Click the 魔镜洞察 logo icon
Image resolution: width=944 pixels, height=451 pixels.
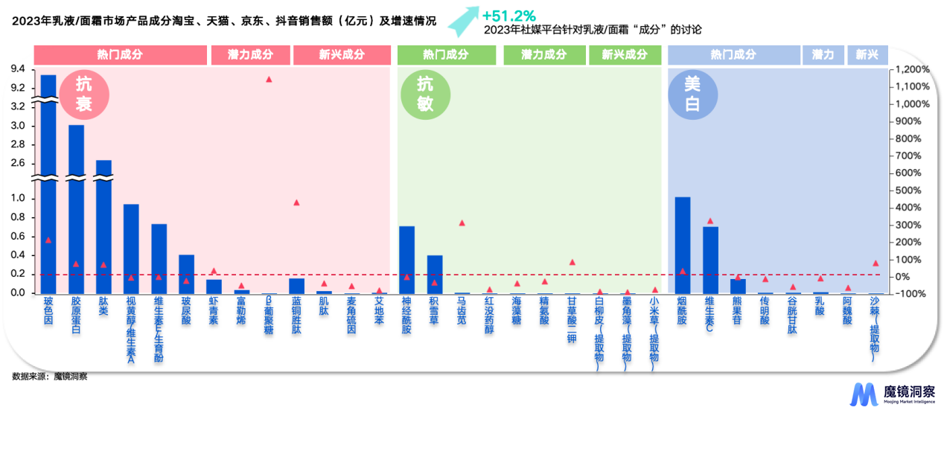864,394
